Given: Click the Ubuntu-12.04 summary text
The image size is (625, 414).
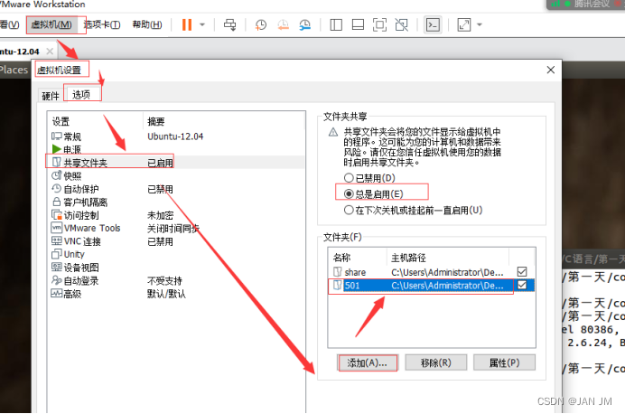Looking at the screenshot, I should point(175,136).
